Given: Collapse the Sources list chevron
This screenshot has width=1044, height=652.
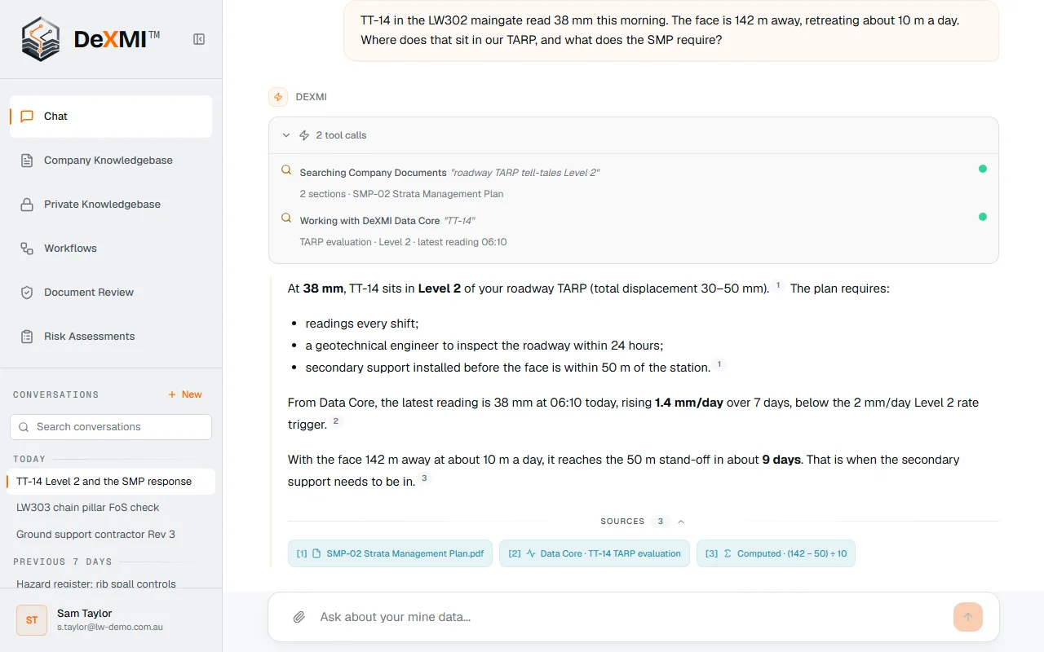Looking at the screenshot, I should point(681,522).
